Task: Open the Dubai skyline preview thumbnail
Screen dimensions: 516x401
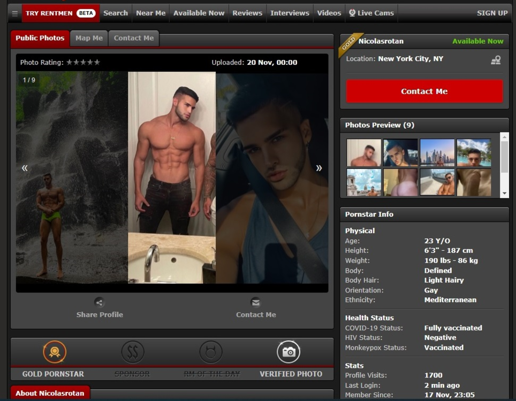Action: click(437, 152)
